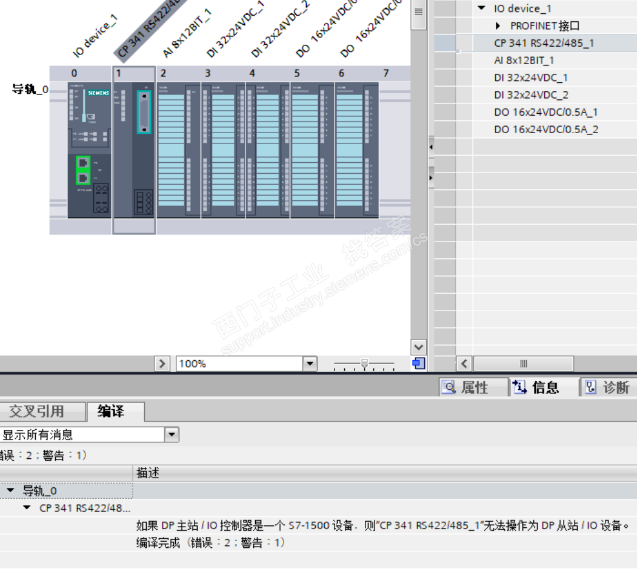Click the slot 0 header number
Screen dimensions: 637x569
point(74,73)
